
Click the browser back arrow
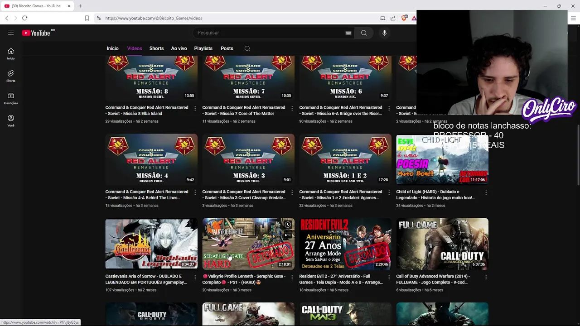6,18
